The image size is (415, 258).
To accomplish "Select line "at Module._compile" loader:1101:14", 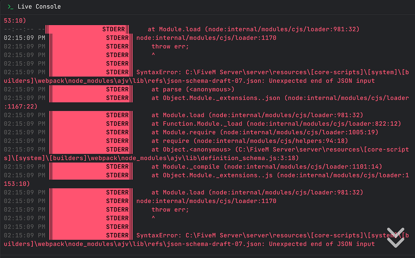I will coord(267,167).
